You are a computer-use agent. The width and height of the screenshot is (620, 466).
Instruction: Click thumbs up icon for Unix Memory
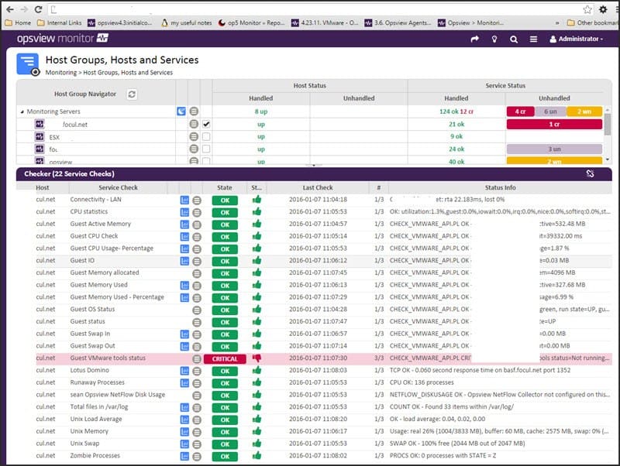pos(257,431)
